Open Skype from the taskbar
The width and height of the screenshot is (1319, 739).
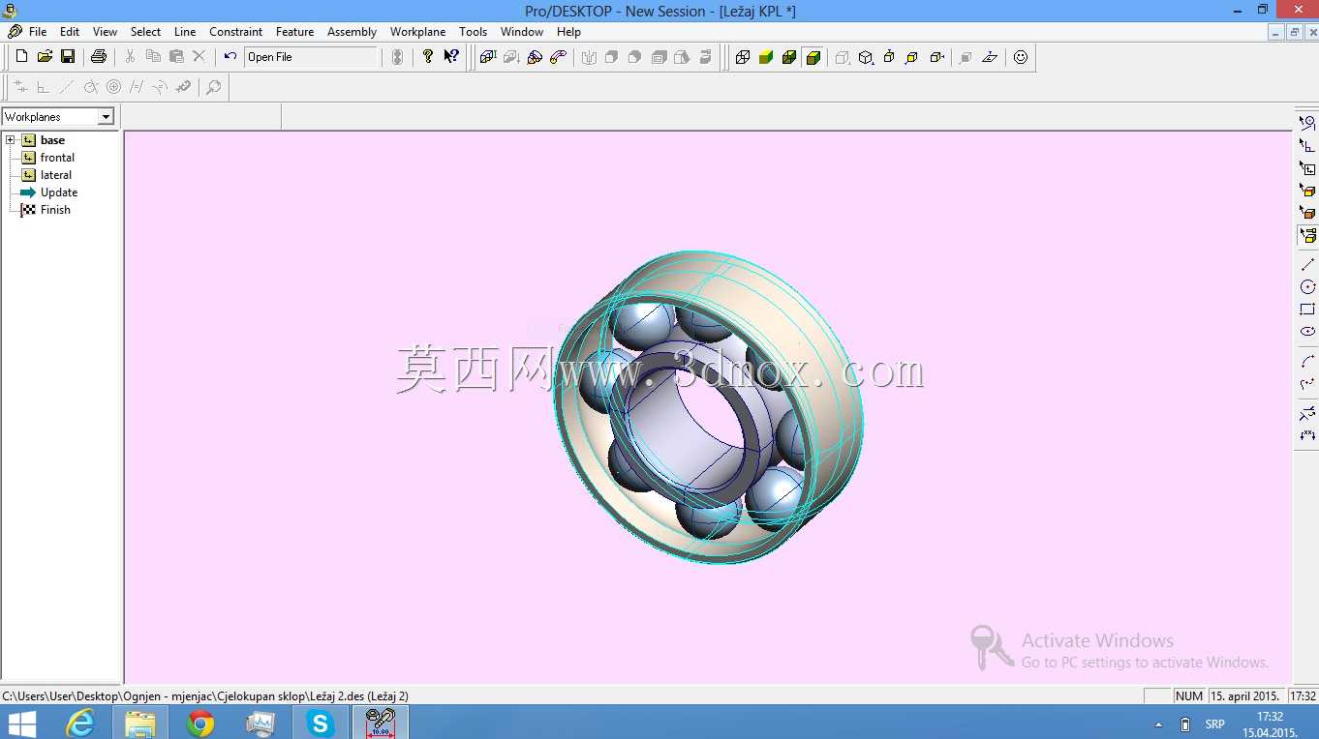[320, 723]
